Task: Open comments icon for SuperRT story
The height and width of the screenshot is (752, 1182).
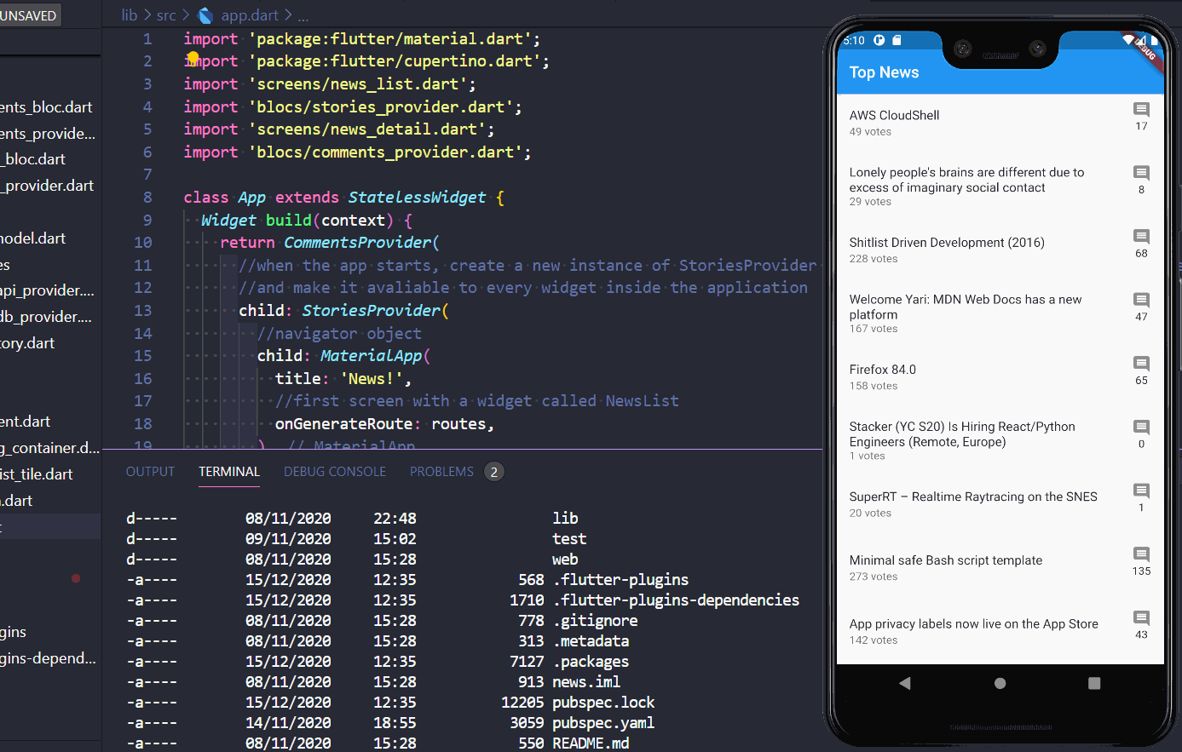Action: (x=1141, y=491)
